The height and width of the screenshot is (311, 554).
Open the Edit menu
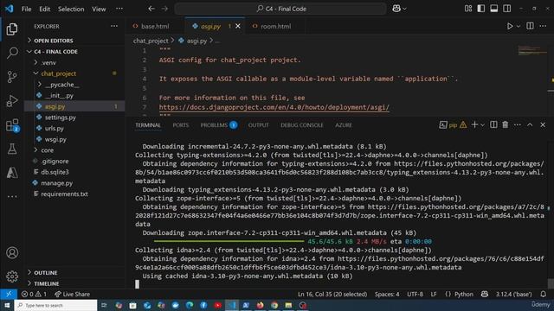[44, 9]
